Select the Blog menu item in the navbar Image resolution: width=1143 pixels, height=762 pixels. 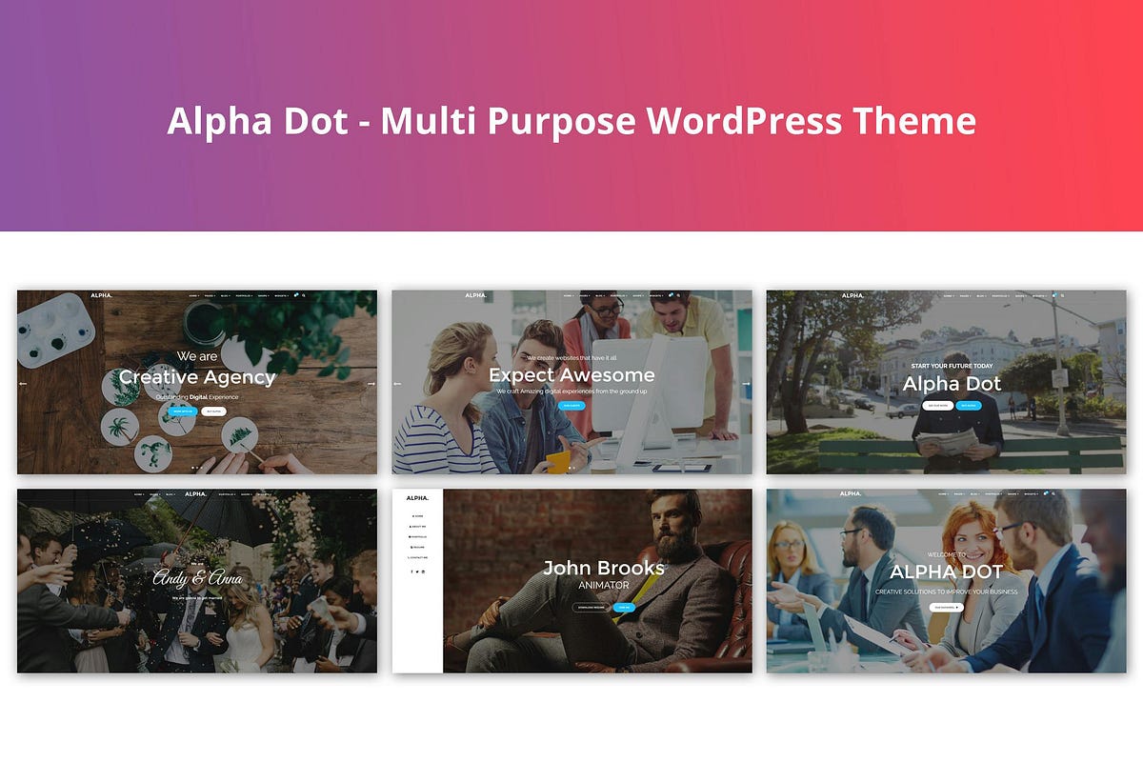pyautogui.click(x=226, y=295)
